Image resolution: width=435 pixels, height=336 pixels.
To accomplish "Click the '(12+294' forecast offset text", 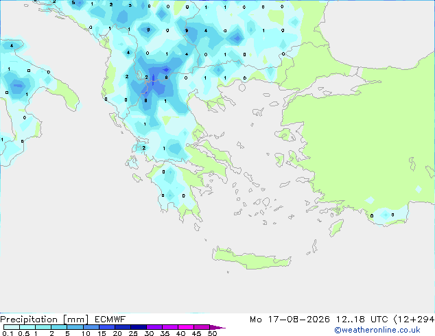I will [414, 320].
